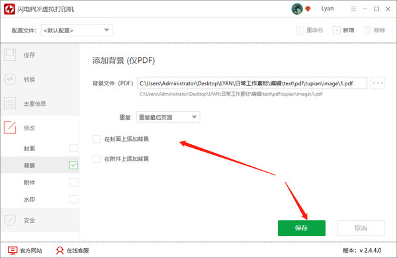Check 在封面上添加背景 option
397x258 pixels.
(x=96, y=139)
